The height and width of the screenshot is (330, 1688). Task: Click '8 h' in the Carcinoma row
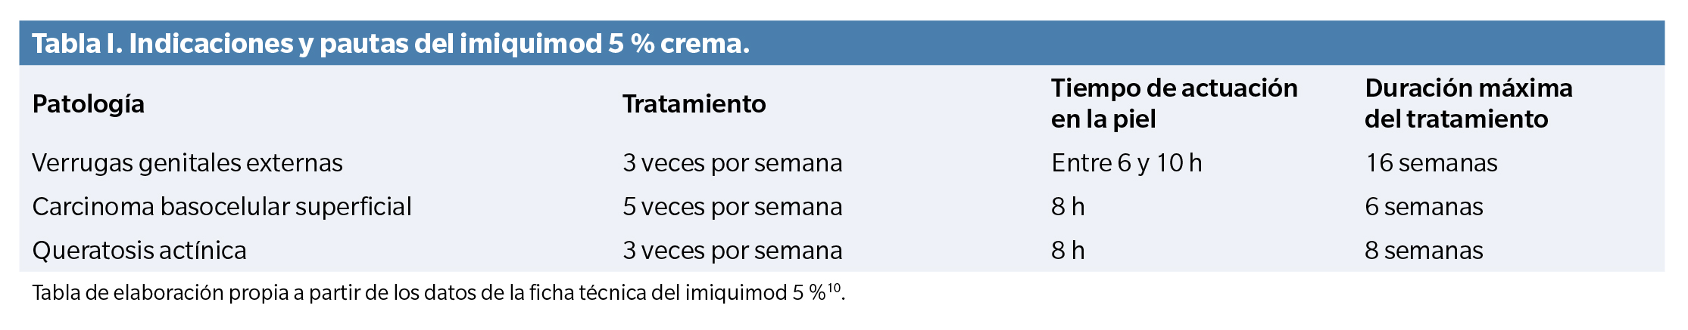coord(1067,207)
